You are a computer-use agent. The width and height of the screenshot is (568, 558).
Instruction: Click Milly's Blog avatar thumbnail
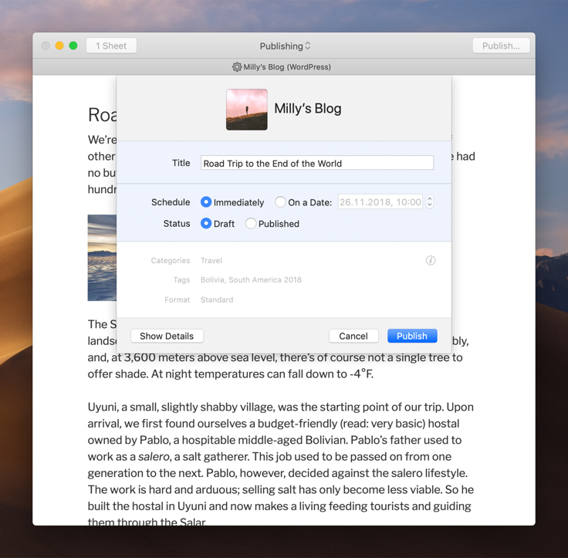coord(247,110)
